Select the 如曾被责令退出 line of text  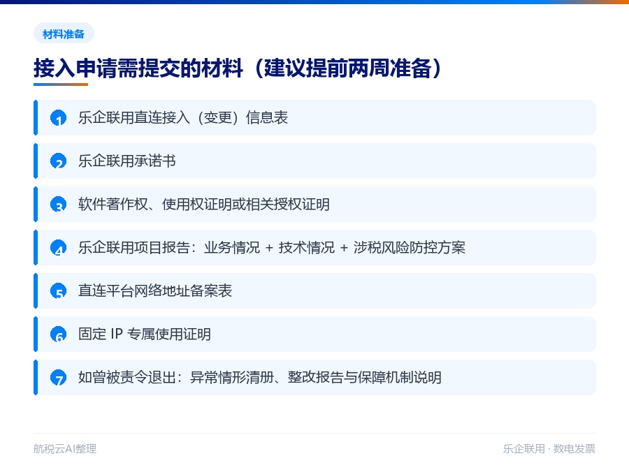(x=260, y=378)
